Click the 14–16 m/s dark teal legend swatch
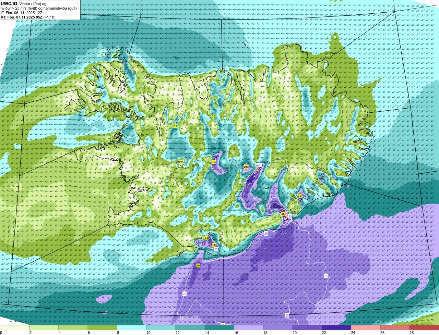 pos(219,328)
